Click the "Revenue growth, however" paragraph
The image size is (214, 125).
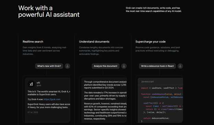coord(105,111)
